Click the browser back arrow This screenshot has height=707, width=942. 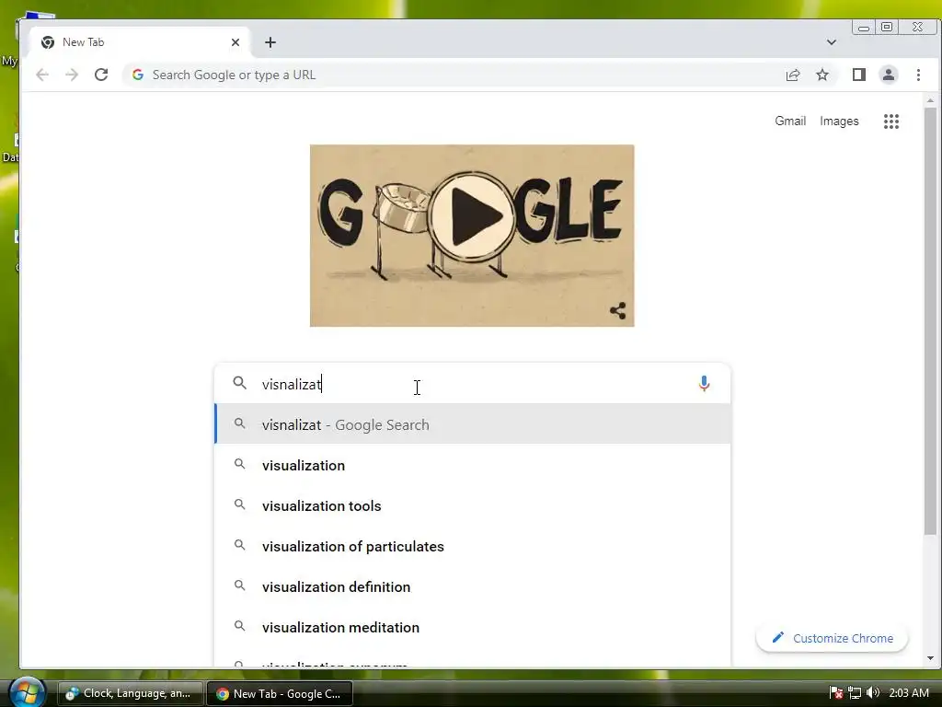click(x=42, y=75)
